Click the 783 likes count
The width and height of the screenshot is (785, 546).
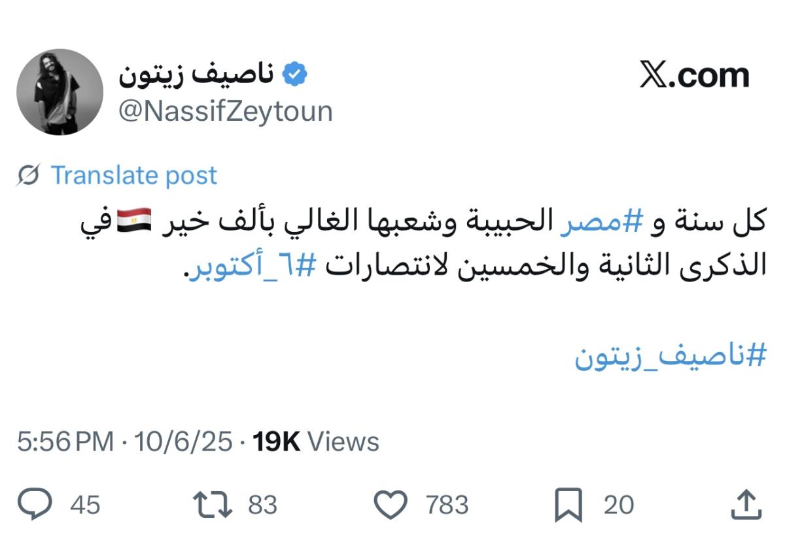(x=447, y=505)
